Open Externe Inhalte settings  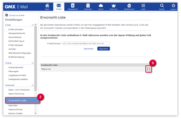(15, 113)
